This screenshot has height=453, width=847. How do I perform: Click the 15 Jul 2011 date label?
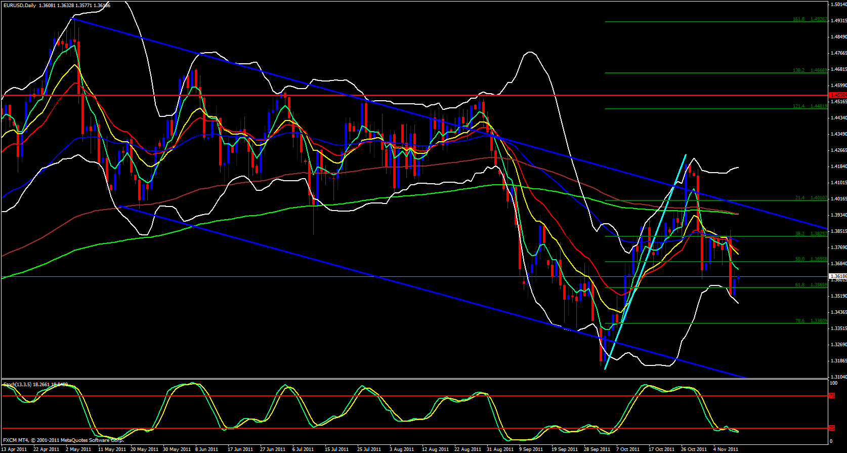(336, 449)
